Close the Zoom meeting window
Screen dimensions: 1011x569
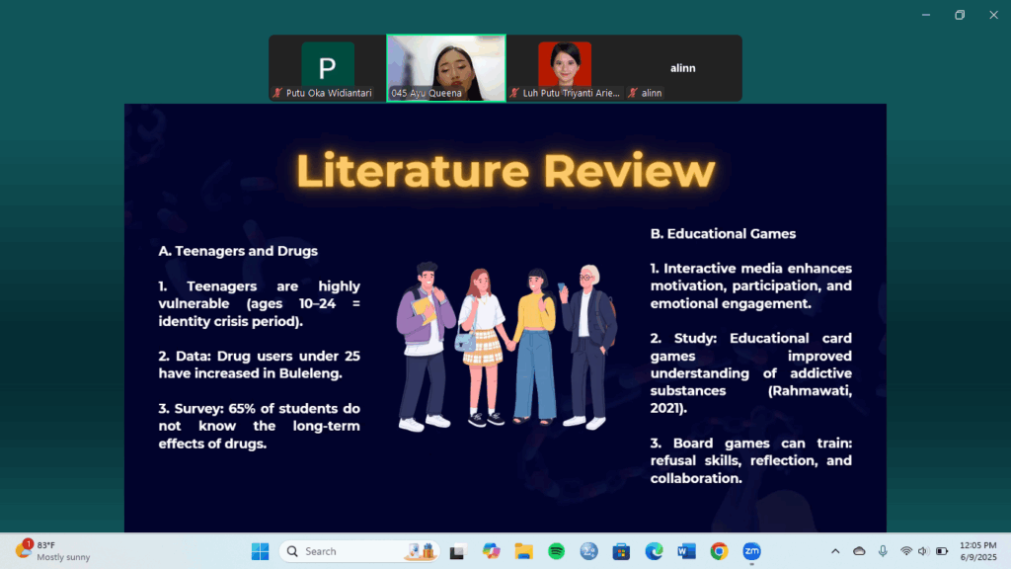click(993, 14)
